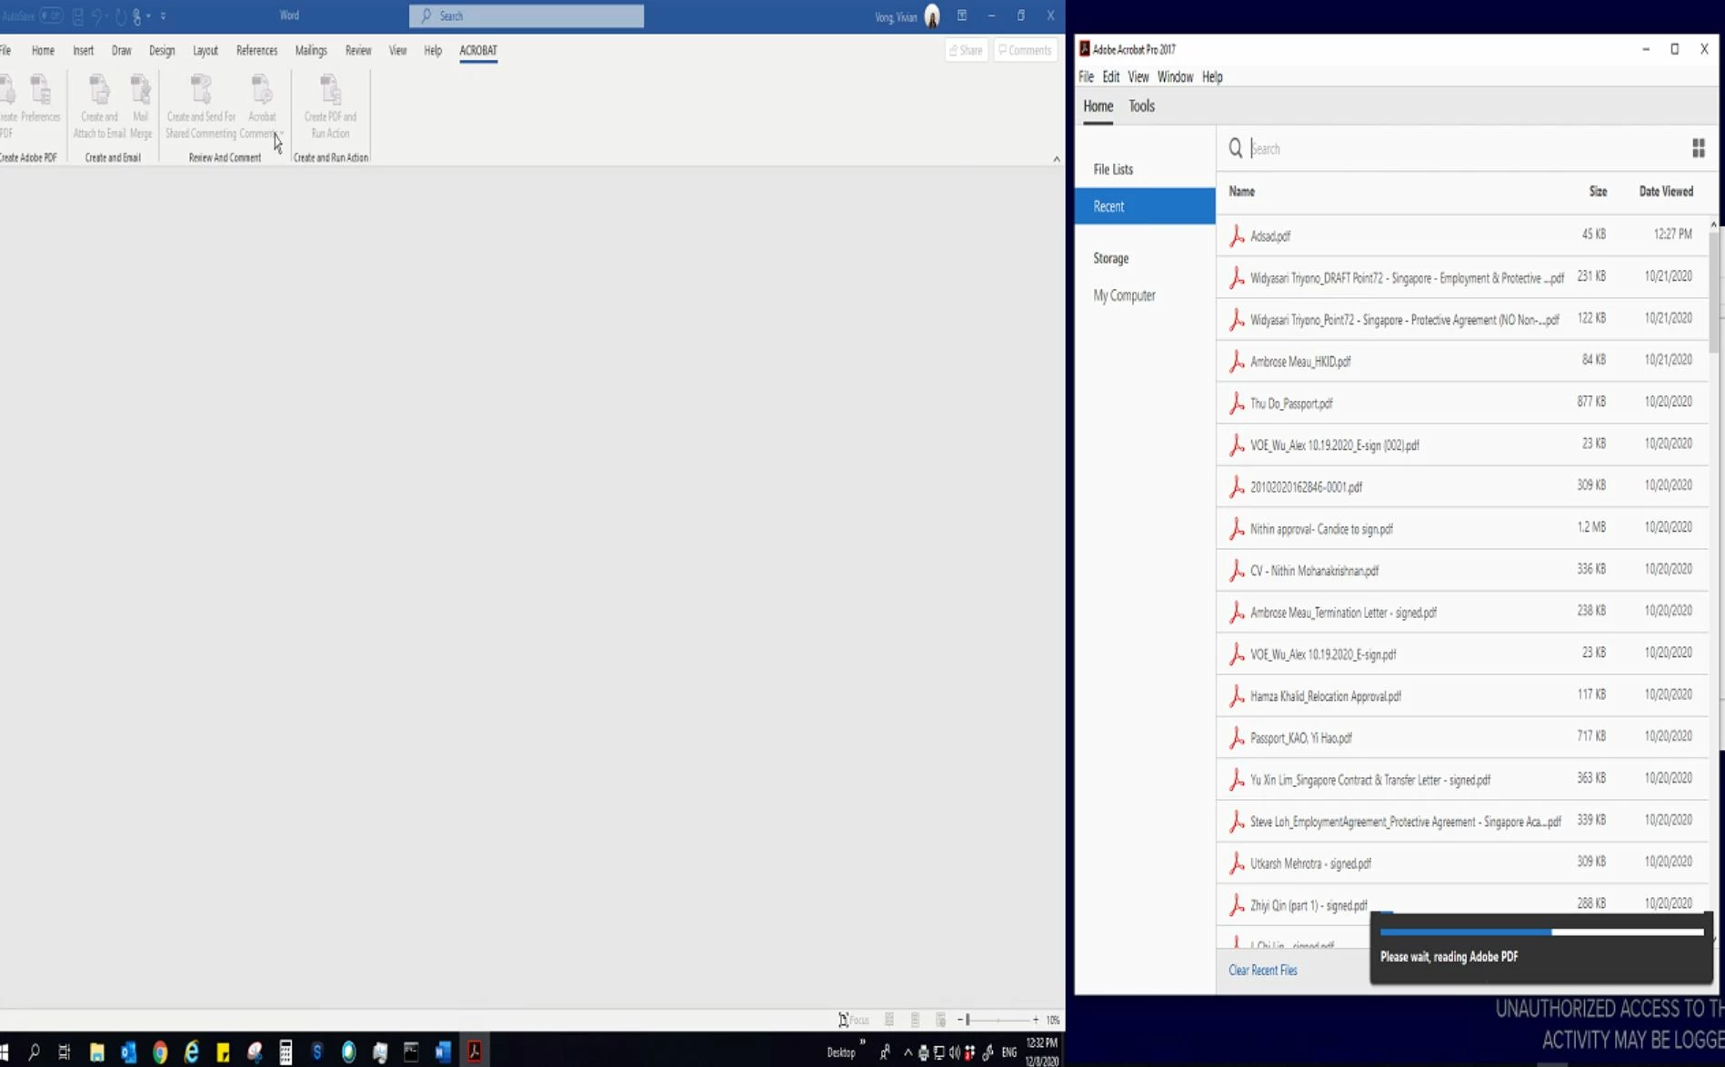Open Window menu in Adobe Acrobat

[1175, 77]
